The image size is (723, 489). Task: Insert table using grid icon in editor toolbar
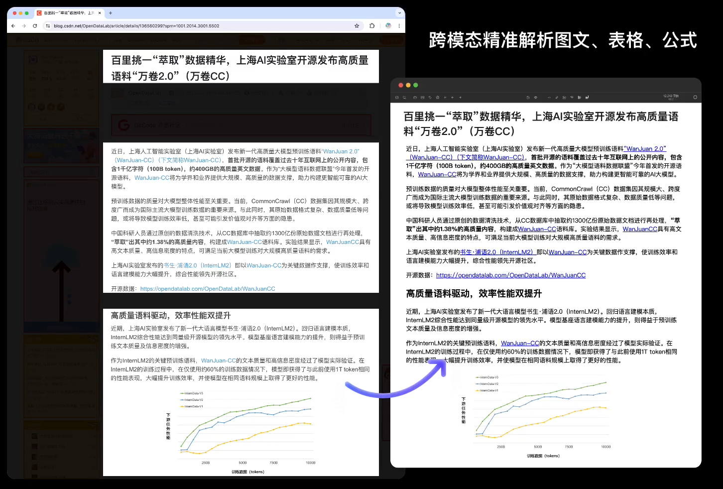point(580,98)
